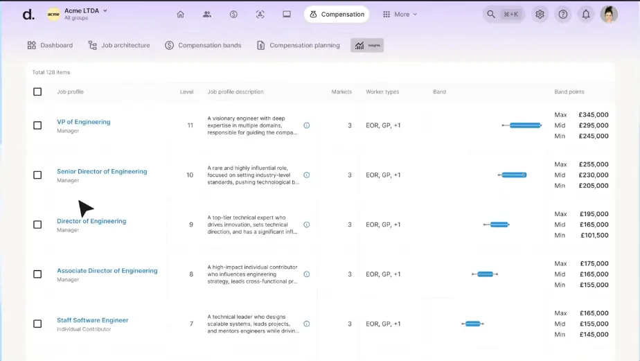Open the Notifications bell icon
640x361 pixels.
[586, 15]
